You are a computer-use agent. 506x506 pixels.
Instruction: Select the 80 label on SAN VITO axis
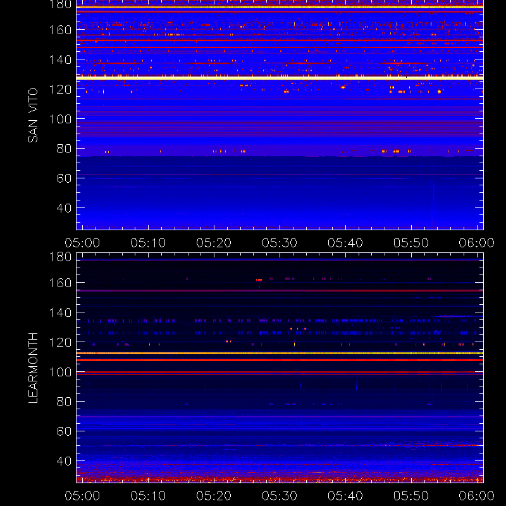pyautogui.click(x=64, y=149)
